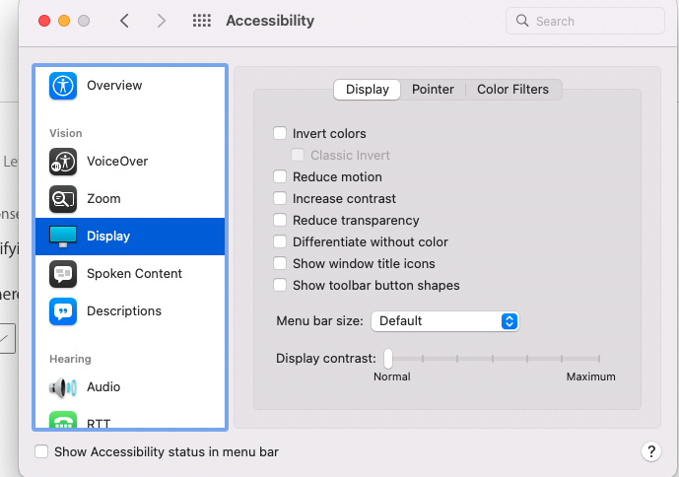This screenshot has width=679, height=477.
Task: Enable Increase contrast option
Action: [x=281, y=199]
